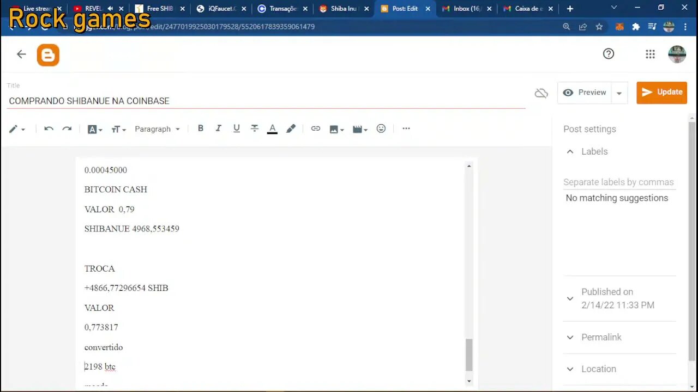Screen dimensions: 698x392
Task: Click the value '0,773817'
Action: click(101, 327)
